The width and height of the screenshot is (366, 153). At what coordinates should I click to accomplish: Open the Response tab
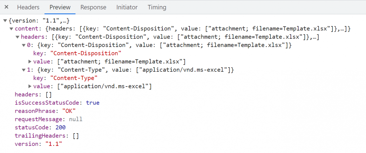pos(93,7)
